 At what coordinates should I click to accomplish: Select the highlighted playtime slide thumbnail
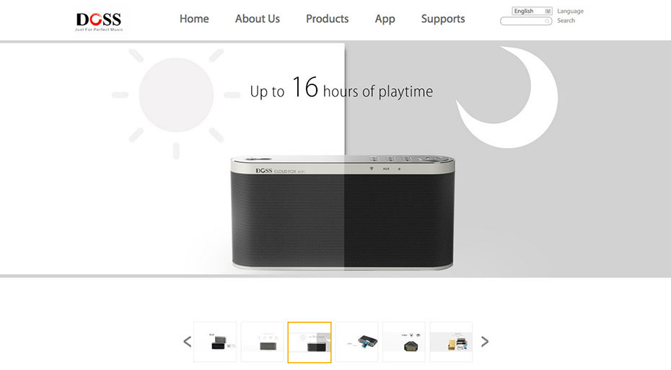tap(310, 342)
